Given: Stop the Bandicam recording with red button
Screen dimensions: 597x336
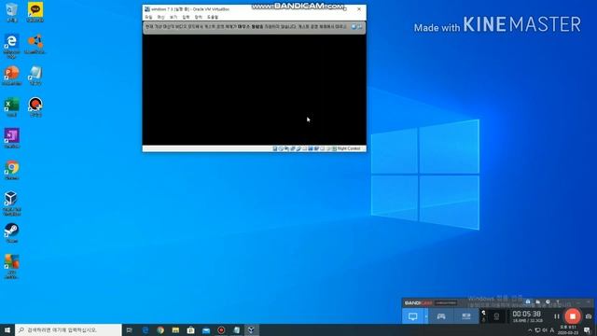Looking at the screenshot, I should pyautogui.click(x=573, y=316).
